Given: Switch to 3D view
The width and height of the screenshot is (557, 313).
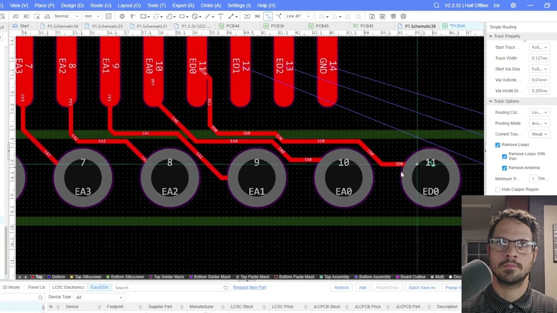Looking at the screenshot, I should point(26,17).
